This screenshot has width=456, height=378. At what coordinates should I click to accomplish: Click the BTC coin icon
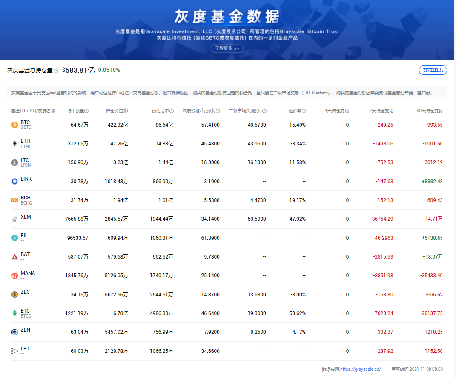pyautogui.click(x=14, y=125)
